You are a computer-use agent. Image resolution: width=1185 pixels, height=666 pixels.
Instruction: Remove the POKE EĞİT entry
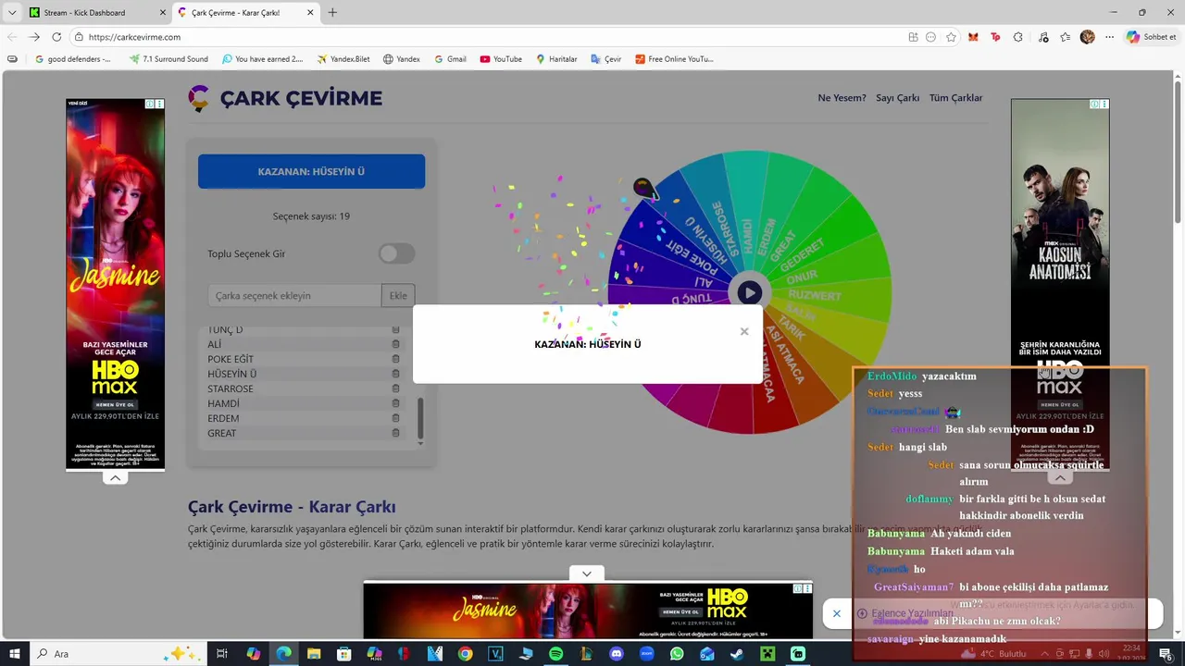click(395, 359)
